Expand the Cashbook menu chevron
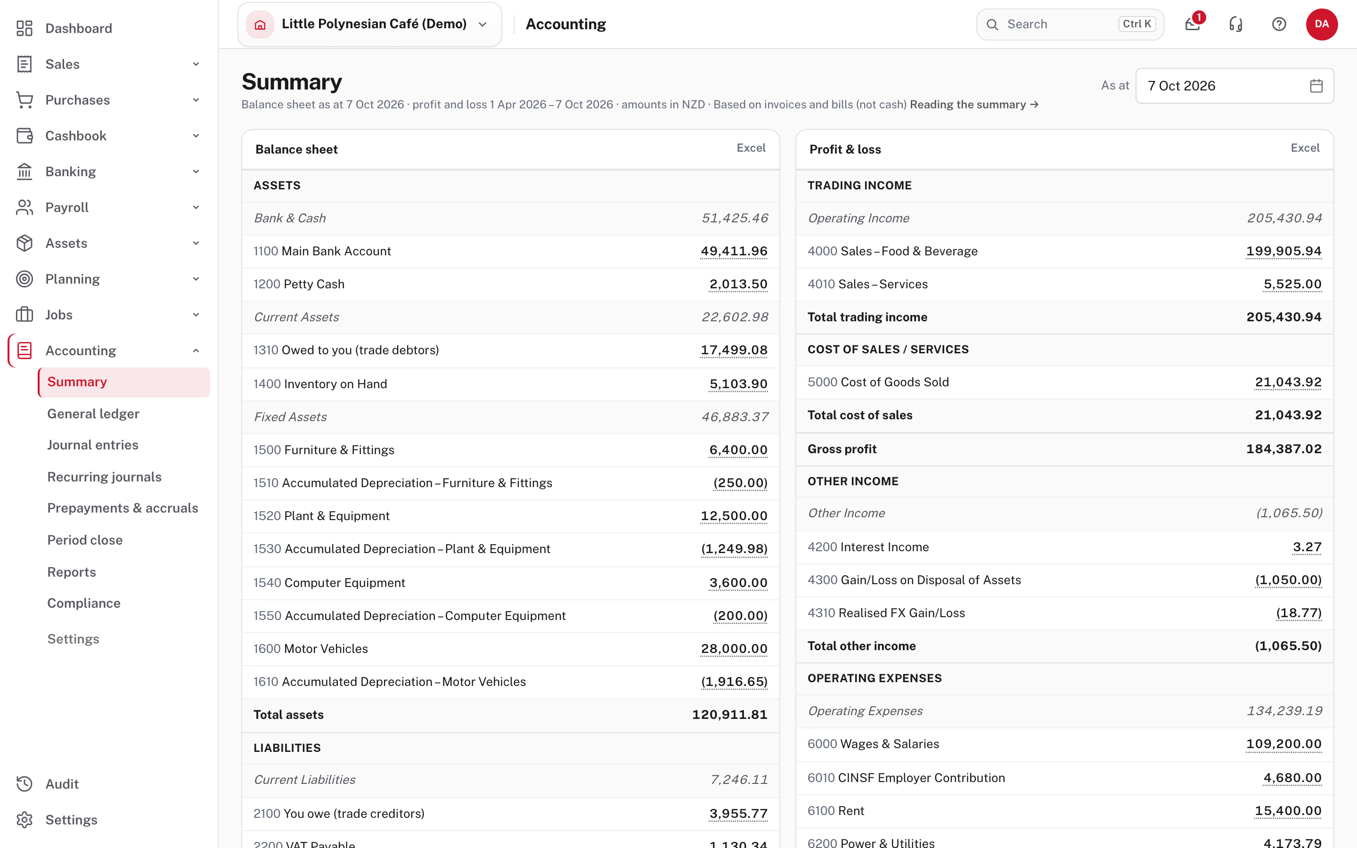1357x848 pixels. pos(196,136)
